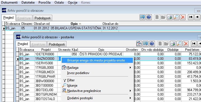Jump to first record in outer window
The width and height of the screenshot is (201, 102).
[x=191, y=17]
